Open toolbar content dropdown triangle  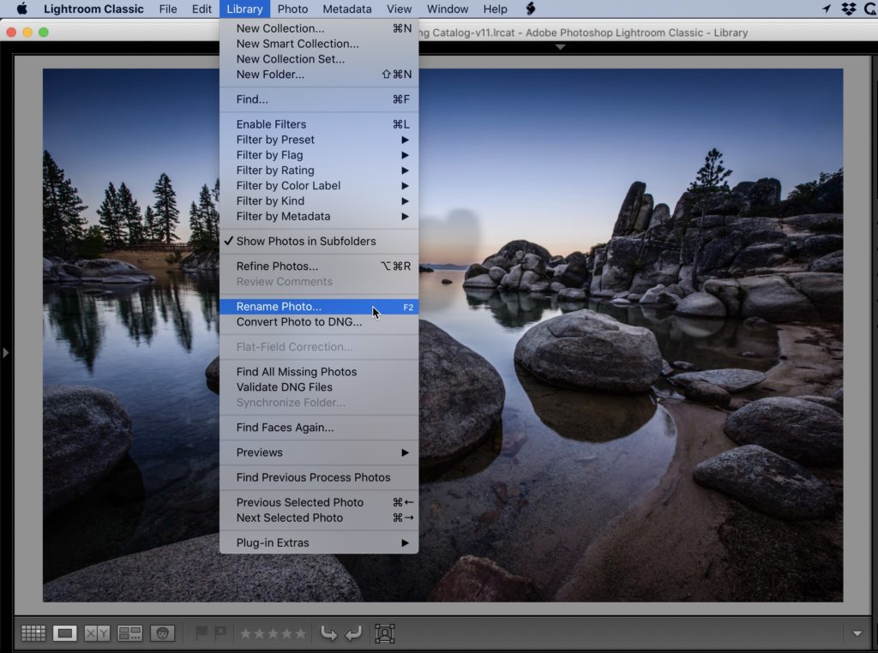[857, 634]
